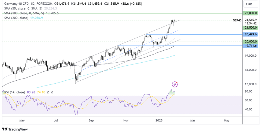Click the Mar label on time axis
The height and width of the screenshot is (134, 262).
193,120
